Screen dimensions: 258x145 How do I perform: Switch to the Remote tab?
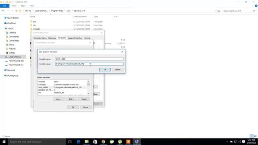87,38
